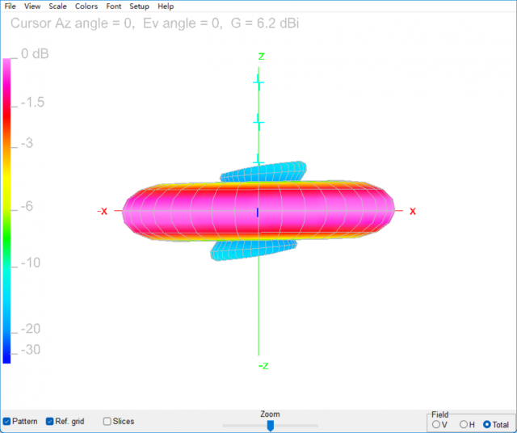The height and width of the screenshot is (433, 517).
Task: Uncheck the Pattern checkbox
Action: [x=7, y=422]
